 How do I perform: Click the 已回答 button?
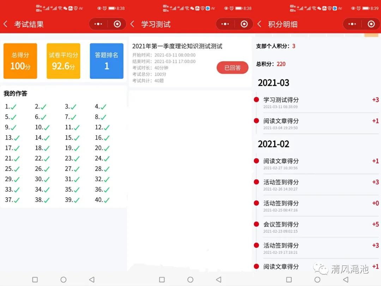[232, 68]
